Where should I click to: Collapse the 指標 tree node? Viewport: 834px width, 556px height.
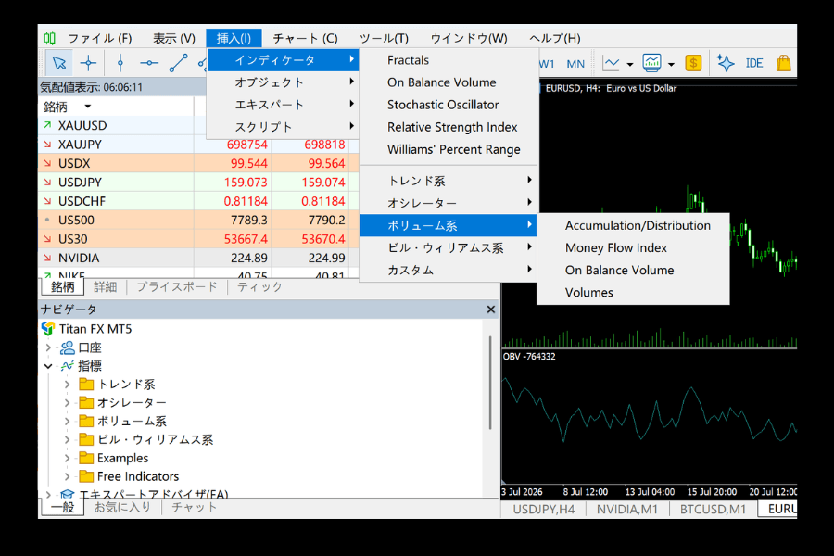tap(48, 366)
